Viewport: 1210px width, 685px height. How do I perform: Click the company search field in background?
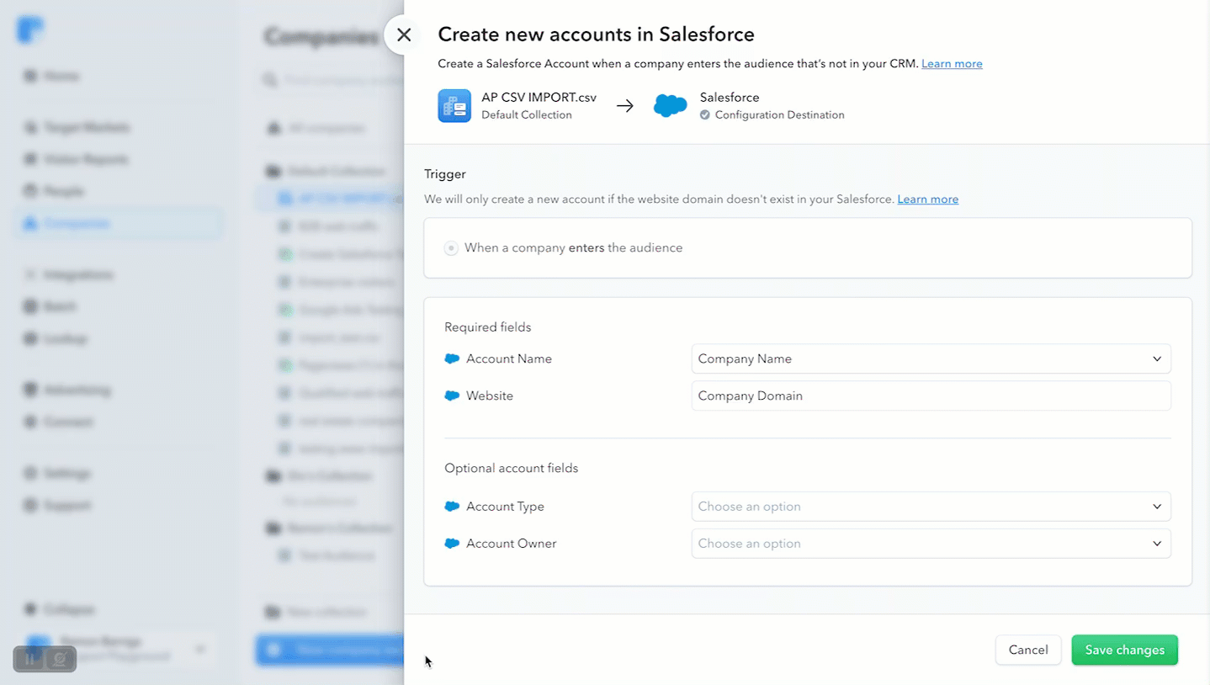pos(332,80)
